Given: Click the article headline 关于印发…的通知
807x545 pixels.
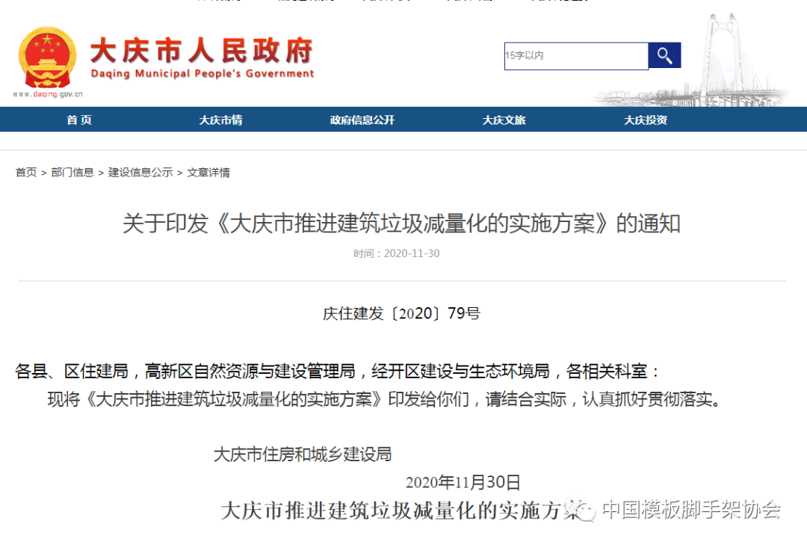Looking at the screenshot, I should (401, 224).
